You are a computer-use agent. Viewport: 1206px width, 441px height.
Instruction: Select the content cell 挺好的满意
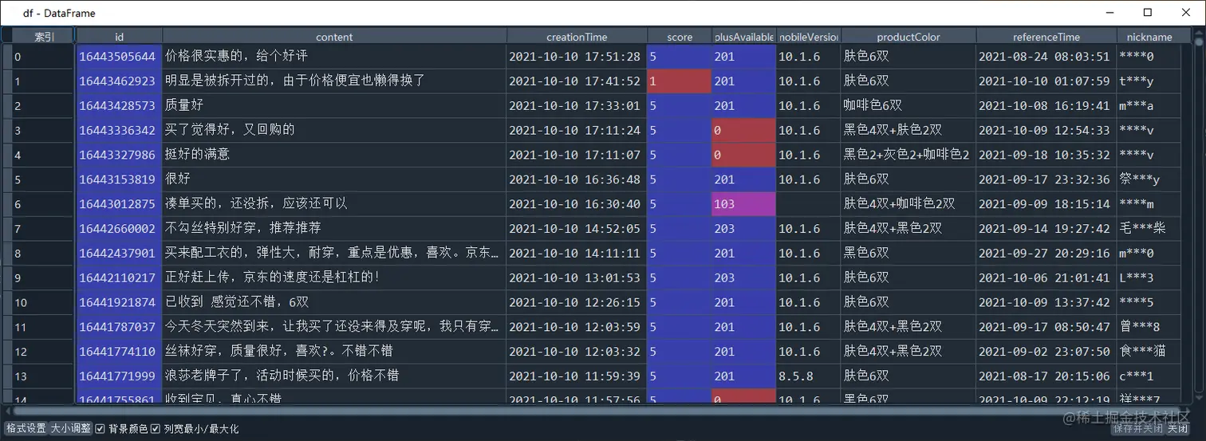pos(334,155)
